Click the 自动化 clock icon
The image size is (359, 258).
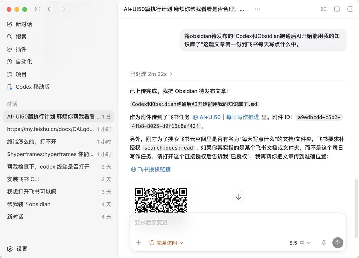pyautogui.click(x=10, y=62)
